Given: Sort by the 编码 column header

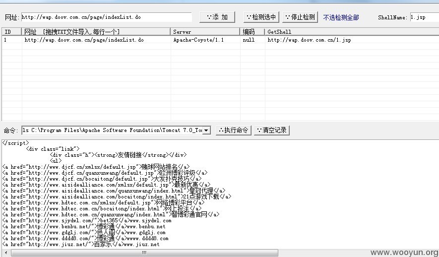Looking at the screenshot, I should pos(252,32).
